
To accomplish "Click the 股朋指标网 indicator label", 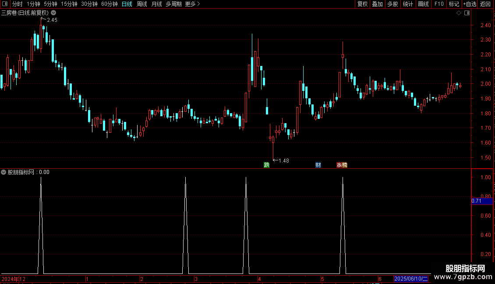I will [21, 172].
